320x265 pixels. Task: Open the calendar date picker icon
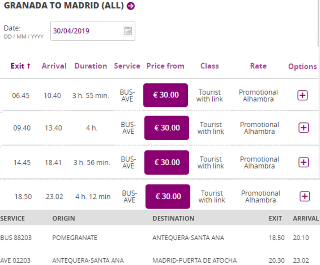128,31
